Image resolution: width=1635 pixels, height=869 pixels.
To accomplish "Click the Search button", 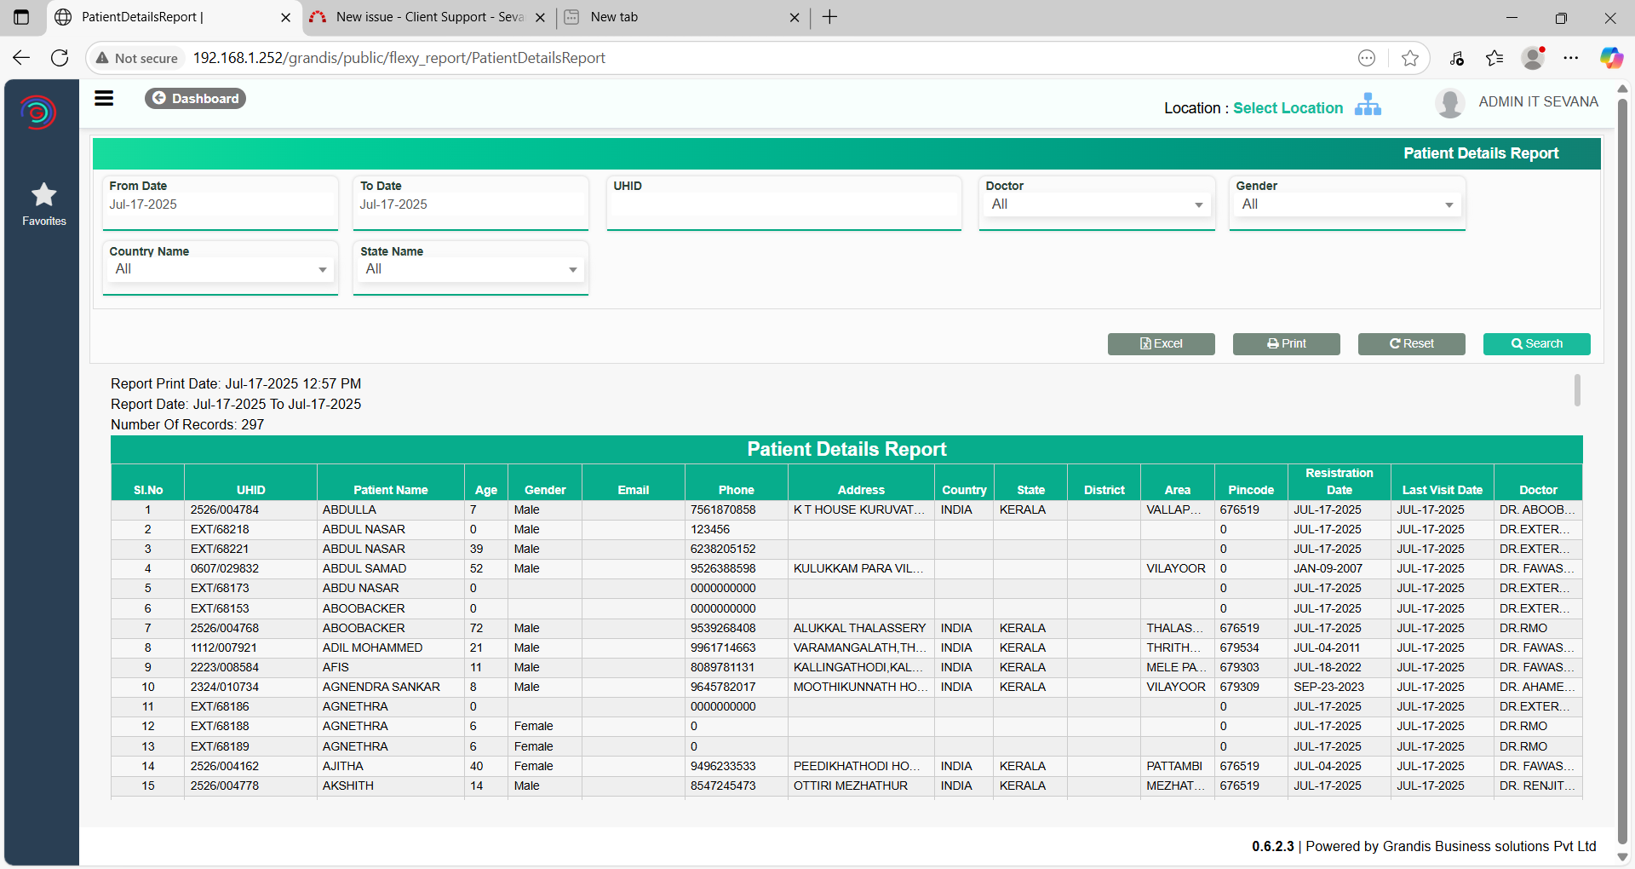I will (1536, 343).
